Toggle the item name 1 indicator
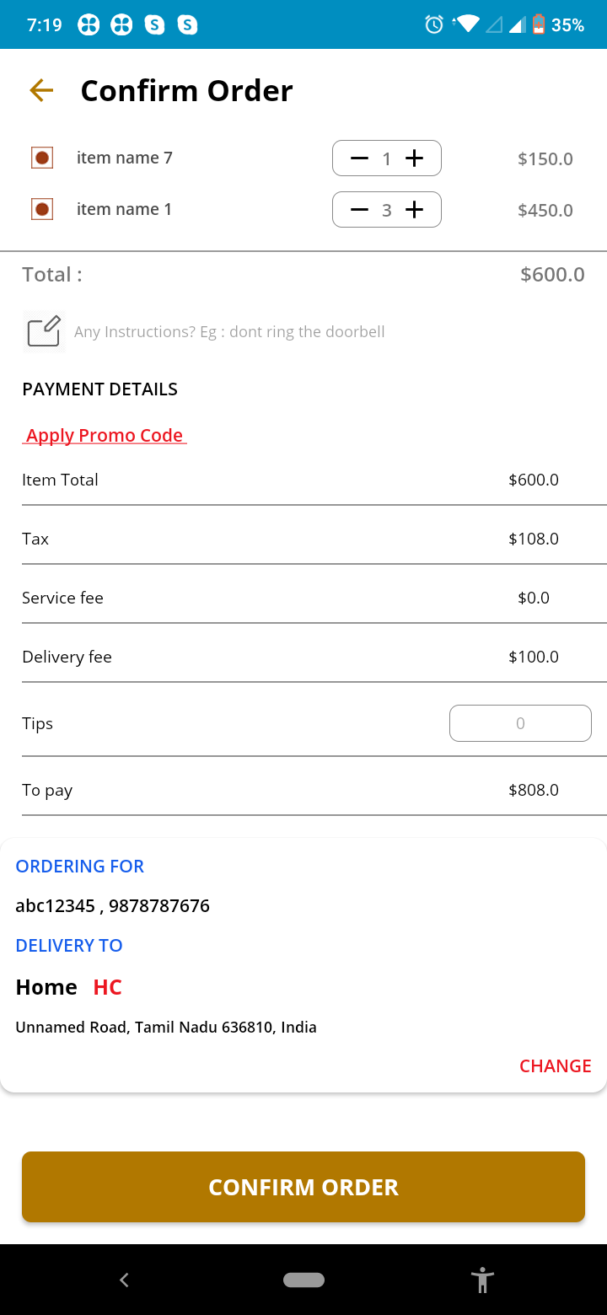 (x=42, y=209)
